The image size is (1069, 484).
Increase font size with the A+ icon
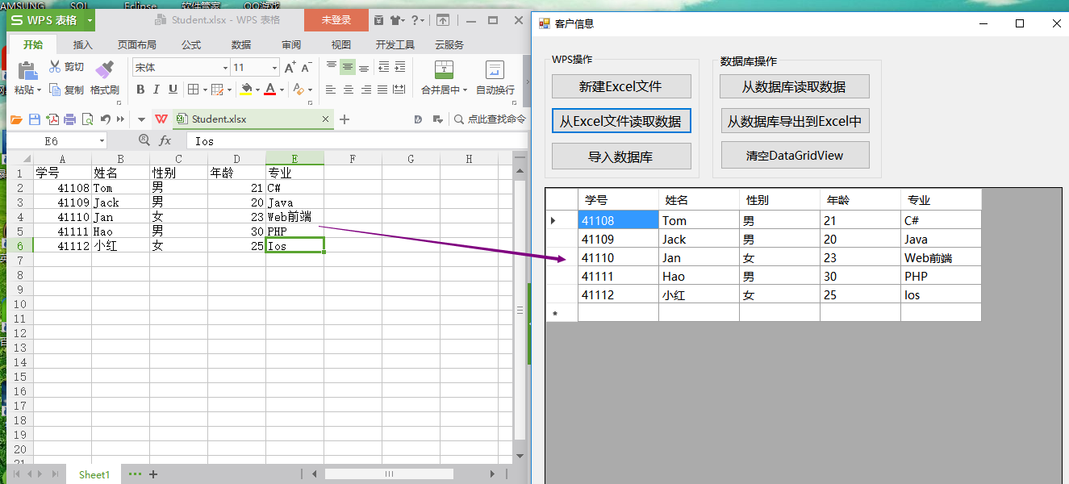(x=290, y=68)
